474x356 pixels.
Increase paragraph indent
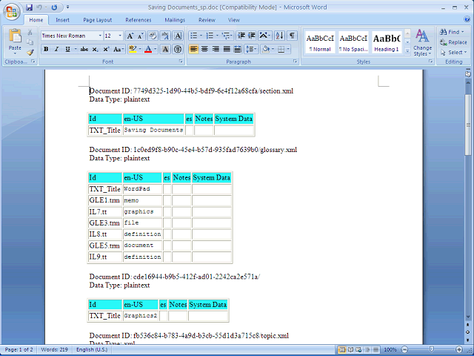click(252, 36)
